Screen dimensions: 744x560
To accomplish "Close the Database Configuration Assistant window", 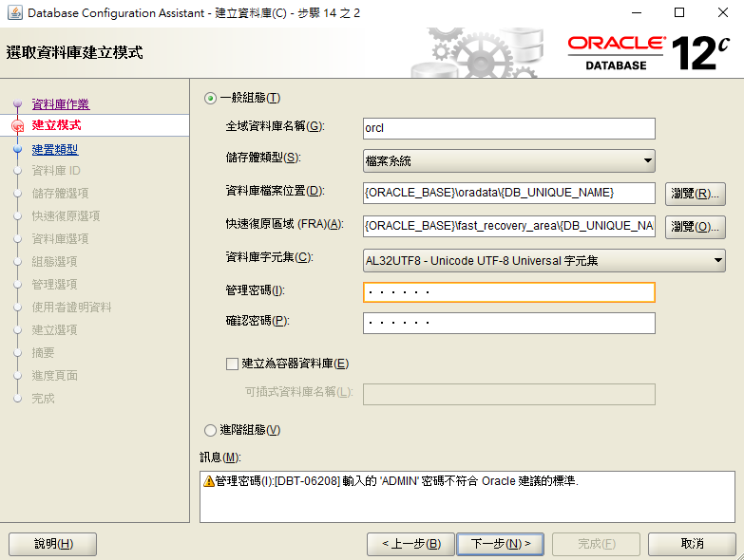I will pos(723,12).
